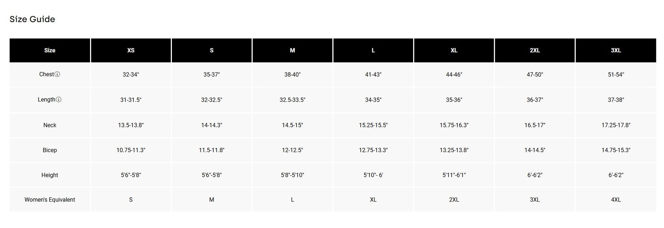This screenshot has height=228, width=664.
Task: Click the 5'8"-5'10" height cell
Action: click(x=293, y=175)
